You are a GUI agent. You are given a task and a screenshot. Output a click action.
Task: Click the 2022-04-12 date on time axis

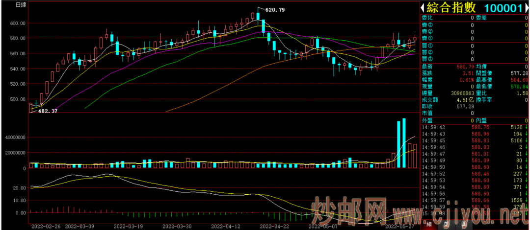226,227
